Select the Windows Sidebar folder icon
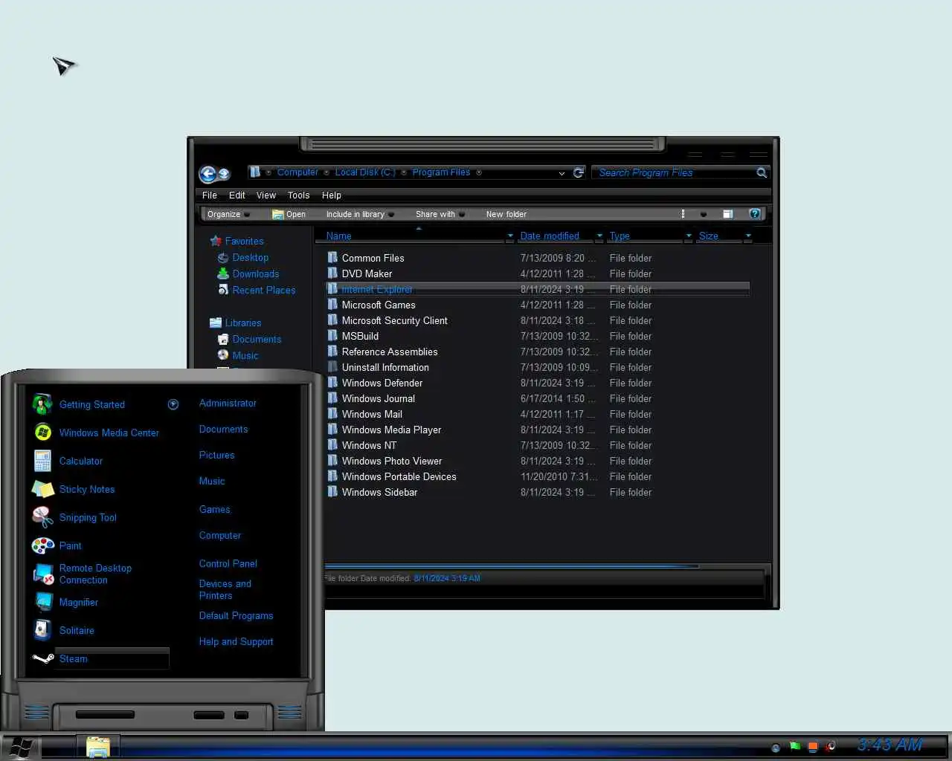The image size is (952, 761). [332, 492]
